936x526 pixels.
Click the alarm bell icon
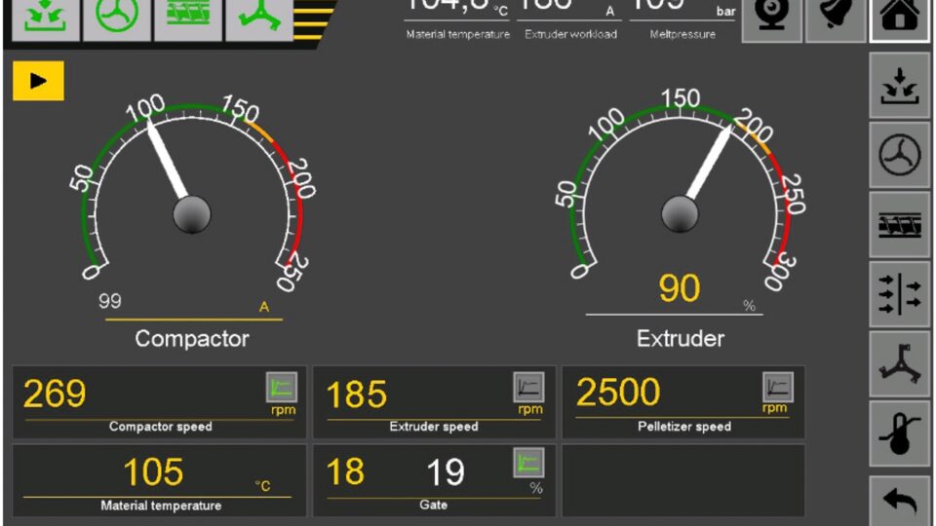[836, 19]
